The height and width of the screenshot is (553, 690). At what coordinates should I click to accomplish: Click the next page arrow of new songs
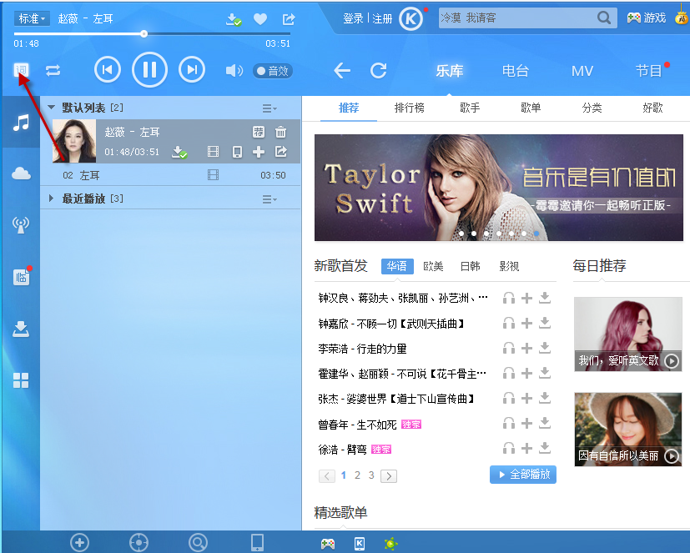(389, 476)
